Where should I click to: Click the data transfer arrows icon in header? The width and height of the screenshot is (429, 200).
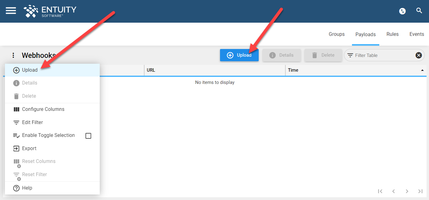click(x=402, y=11)
